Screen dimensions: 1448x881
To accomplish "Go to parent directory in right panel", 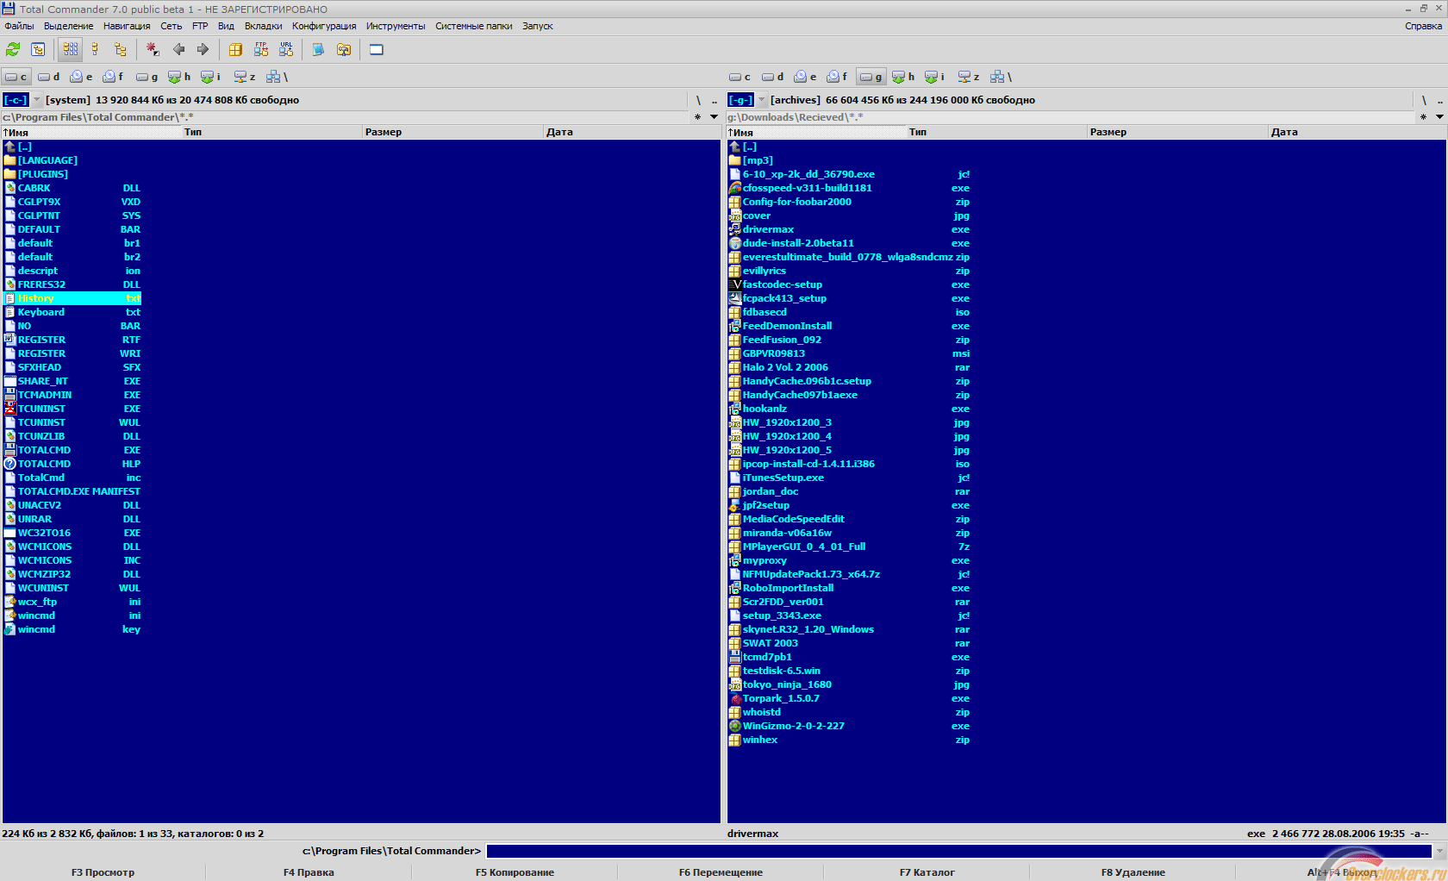I will (x=1440, y=100).
